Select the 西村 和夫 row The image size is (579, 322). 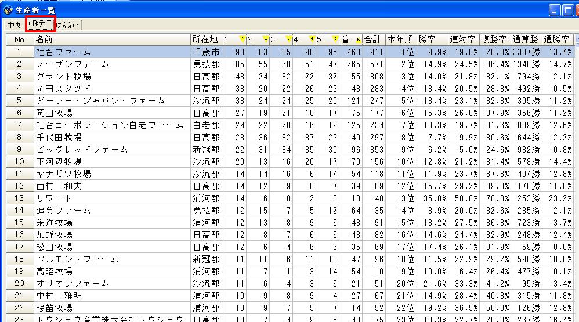pyautogui.click(x=290, y=186)
